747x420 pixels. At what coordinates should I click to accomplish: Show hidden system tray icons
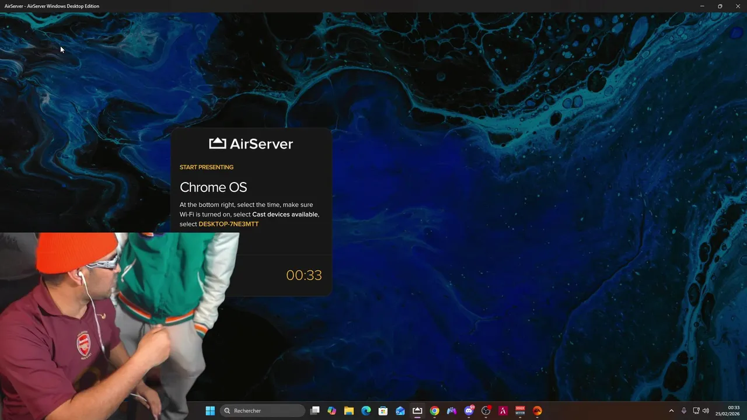click(671, 411)
